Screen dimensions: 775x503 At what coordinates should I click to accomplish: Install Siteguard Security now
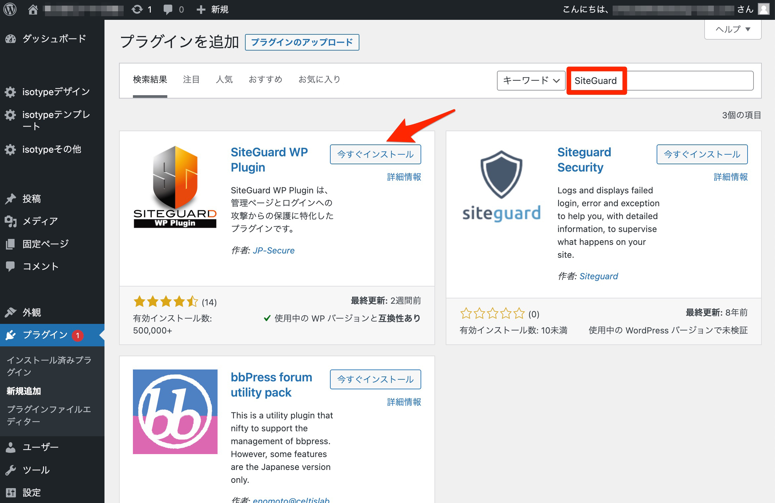[x=702, y=154]
